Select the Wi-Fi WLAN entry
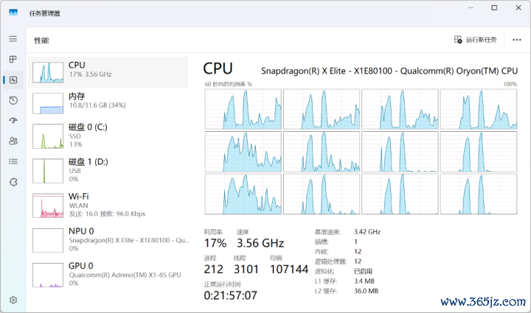Viewport: 531px width, 313px height. (108, 204)
